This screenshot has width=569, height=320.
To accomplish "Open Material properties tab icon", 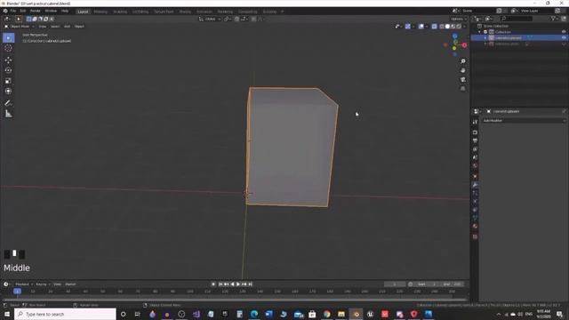I will click(475, 226).
